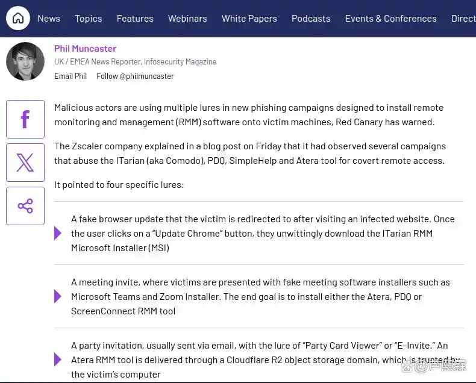This screenshot has width=476, height=383.
Task: Click Phil Muncaster's profile photo
Action: pyautogui.click(x=25, y=61)
